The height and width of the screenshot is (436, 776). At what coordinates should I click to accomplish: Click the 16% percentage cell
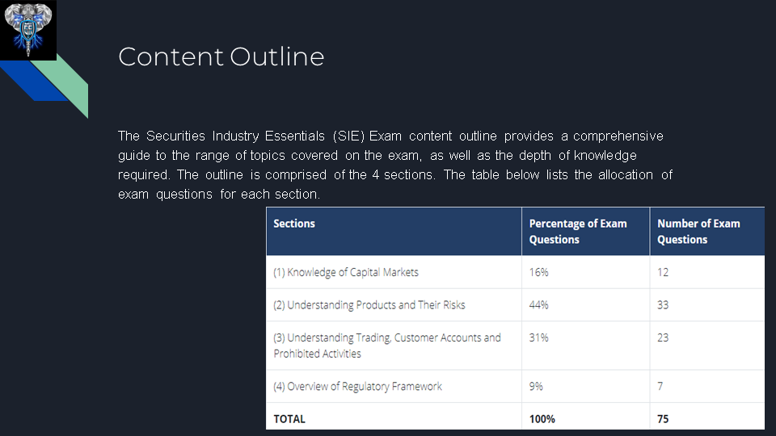pyautogui.click(x=539, y=272)
